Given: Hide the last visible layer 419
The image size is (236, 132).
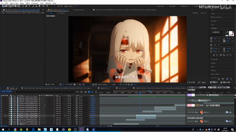Looking at the screenshot, I should tap(1, 124).
